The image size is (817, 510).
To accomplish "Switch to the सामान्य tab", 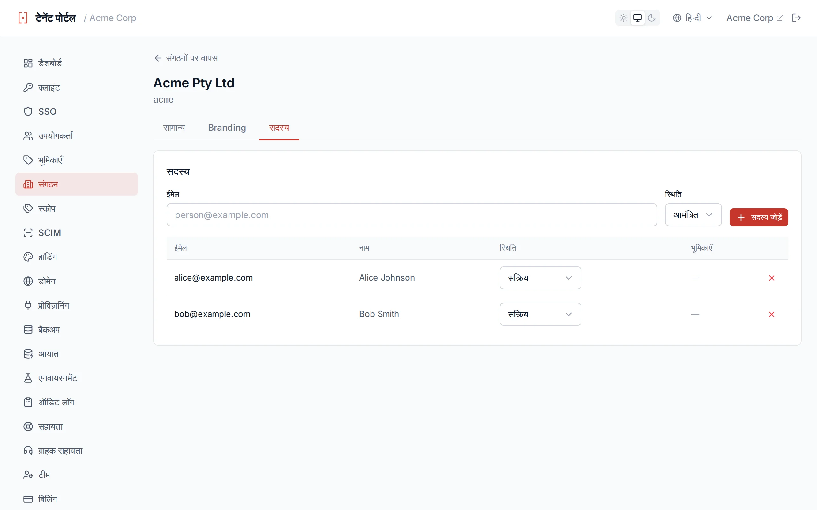I will click(174, 128).
